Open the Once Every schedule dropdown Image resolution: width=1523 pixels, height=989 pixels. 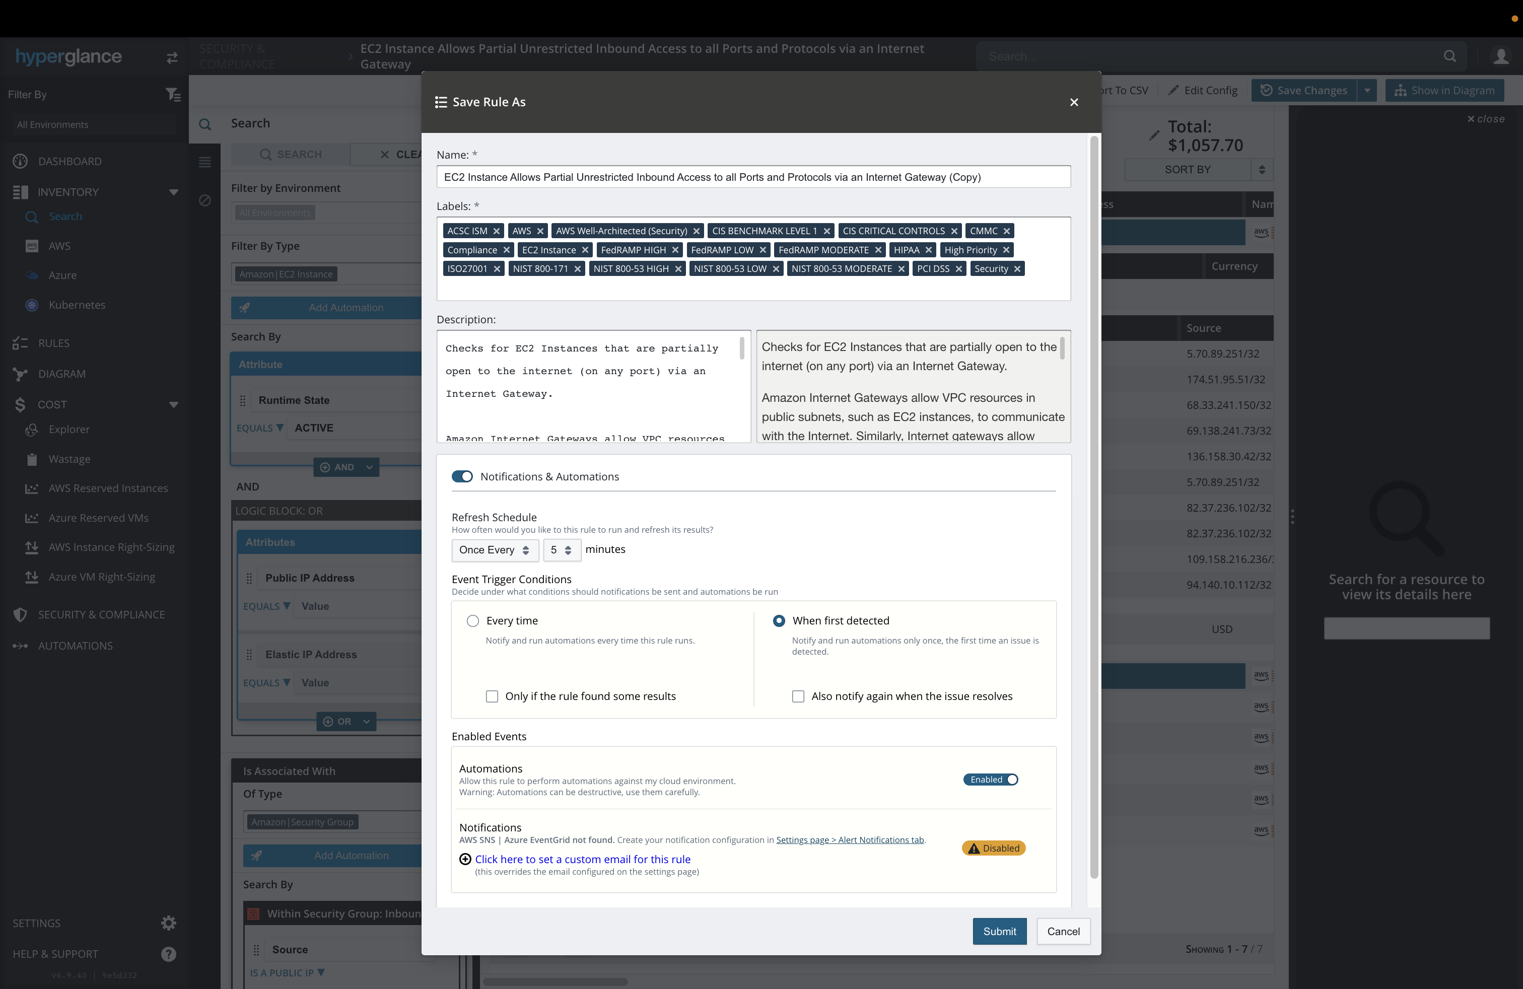pos(494,549)
